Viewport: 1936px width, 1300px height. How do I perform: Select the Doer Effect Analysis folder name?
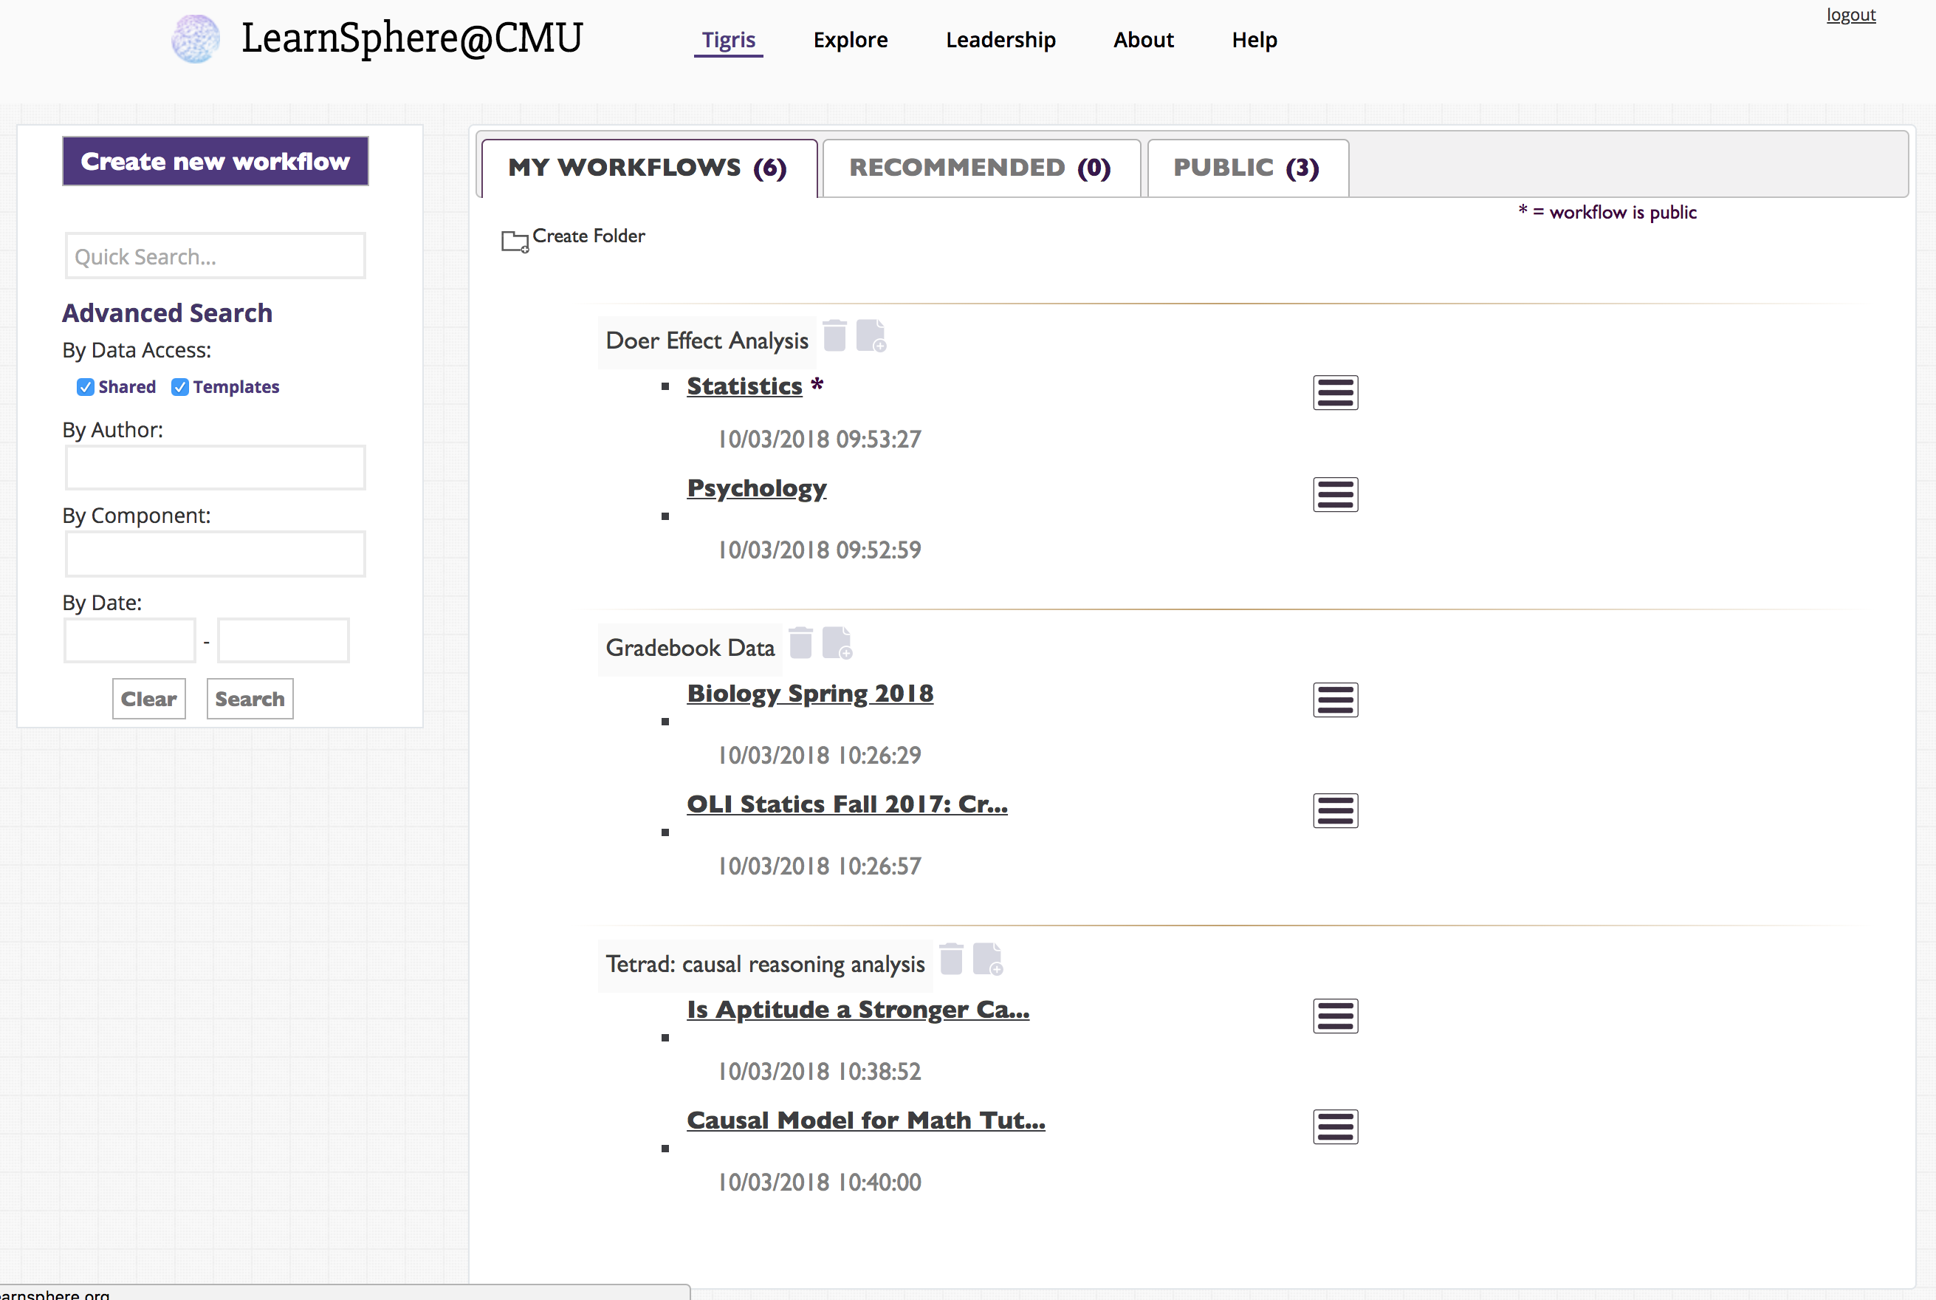click(x=707, y=341)
